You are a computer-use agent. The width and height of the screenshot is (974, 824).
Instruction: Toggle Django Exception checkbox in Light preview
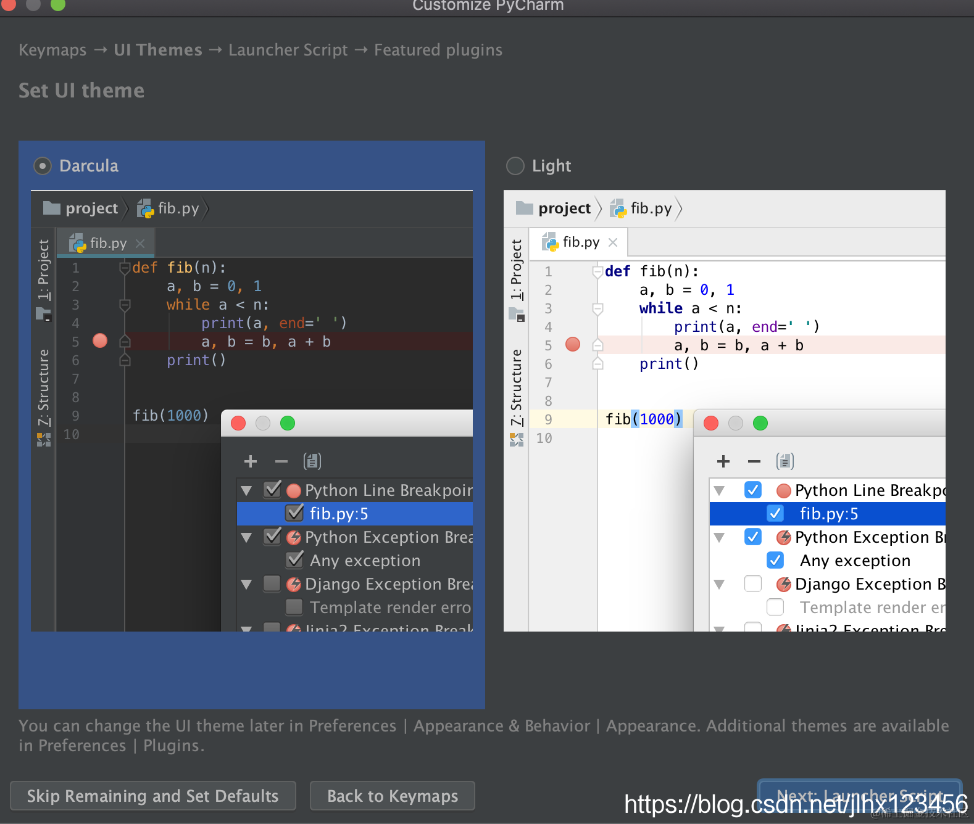(753, 583)
